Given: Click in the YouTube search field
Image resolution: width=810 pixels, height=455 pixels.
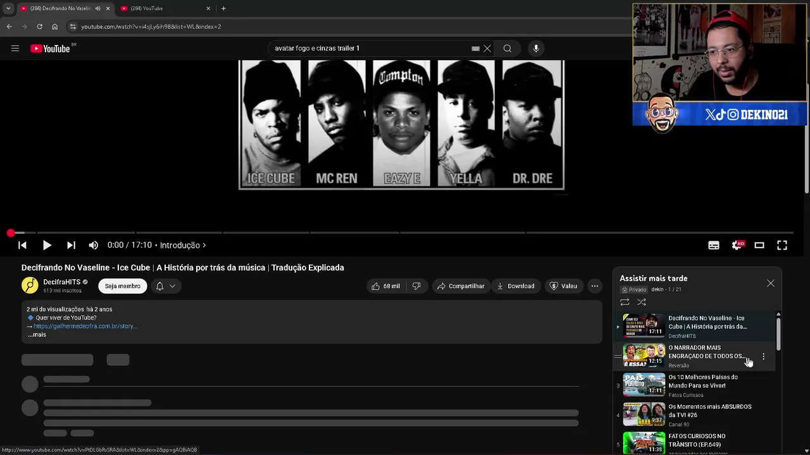Looking at the screenshot, I should point(370,49).
